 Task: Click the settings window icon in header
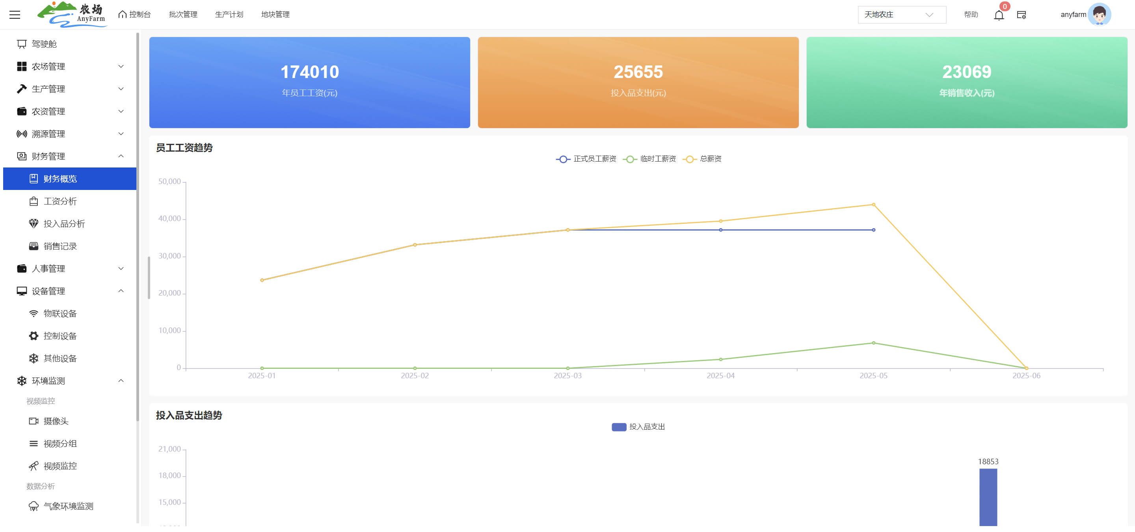click(x=1021, y=15)
